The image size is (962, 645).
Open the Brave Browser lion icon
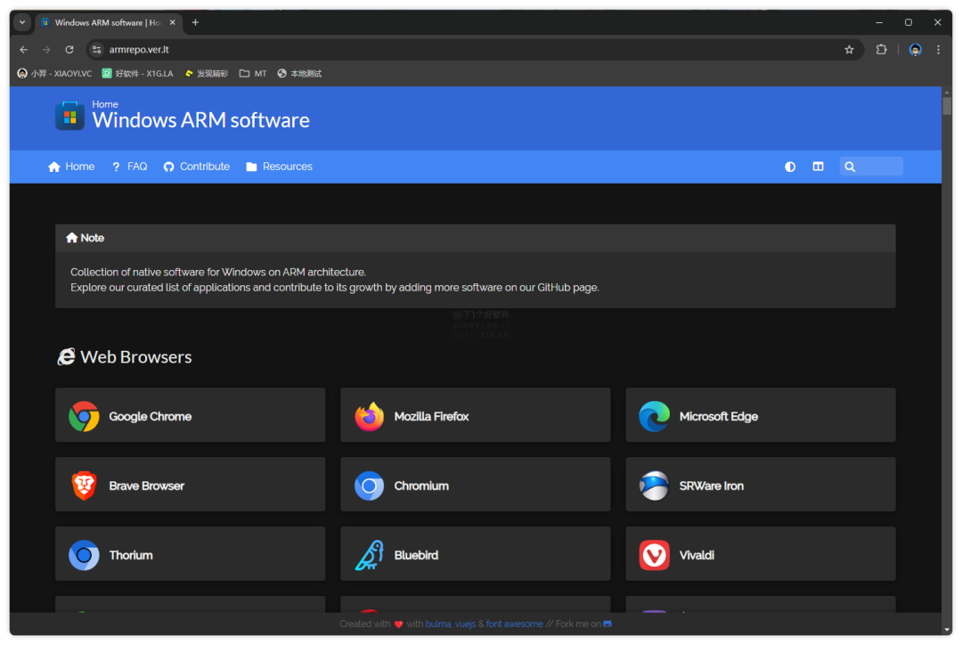(85, 486)
